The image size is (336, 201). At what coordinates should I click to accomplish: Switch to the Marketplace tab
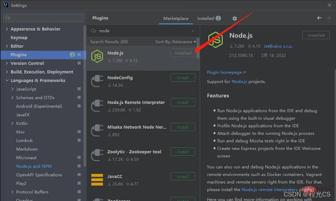coord(176,19)
